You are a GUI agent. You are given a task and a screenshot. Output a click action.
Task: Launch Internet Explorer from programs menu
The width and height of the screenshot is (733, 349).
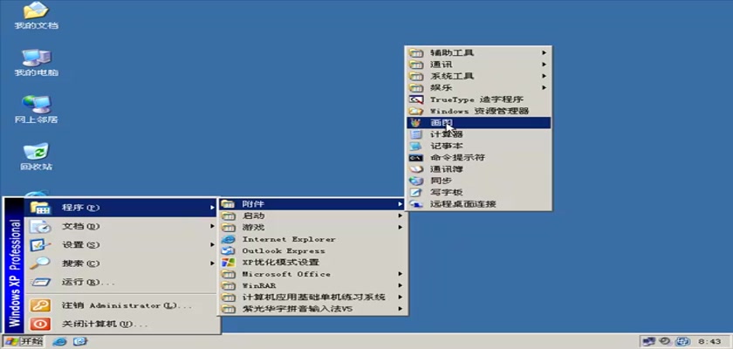click(x=312, y=239)
